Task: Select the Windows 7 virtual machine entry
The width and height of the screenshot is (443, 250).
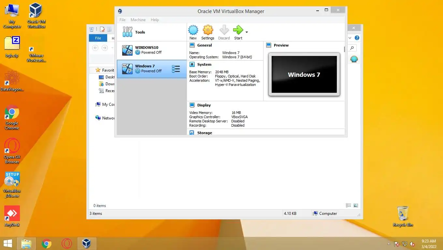Action: (152, 69)
